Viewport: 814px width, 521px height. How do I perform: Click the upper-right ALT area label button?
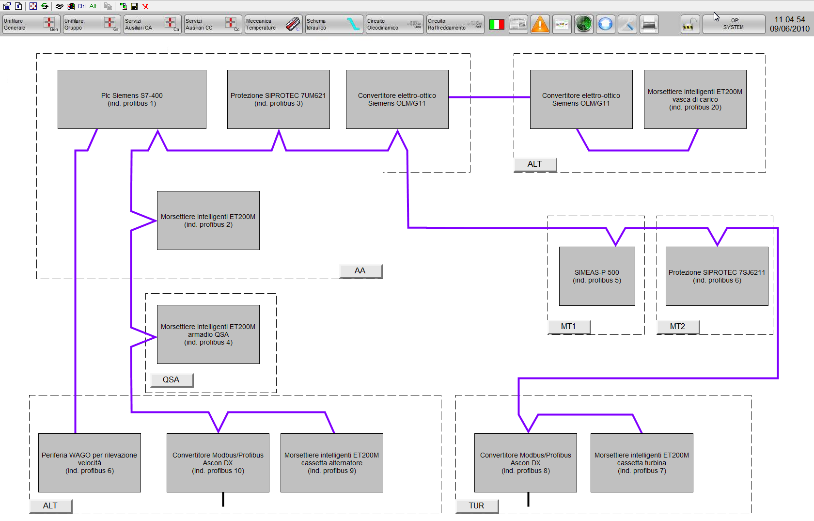[x=535, y=164]
